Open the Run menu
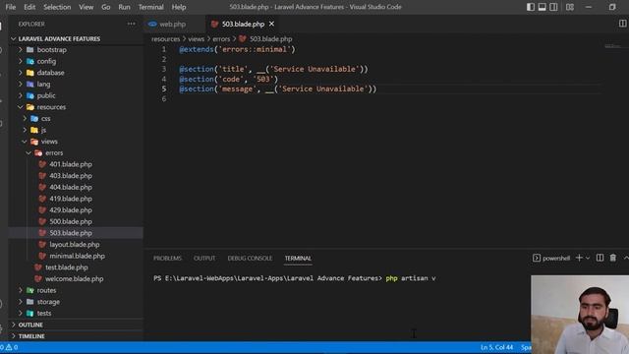This screenshot has height=354, width=629. (124, 7)
